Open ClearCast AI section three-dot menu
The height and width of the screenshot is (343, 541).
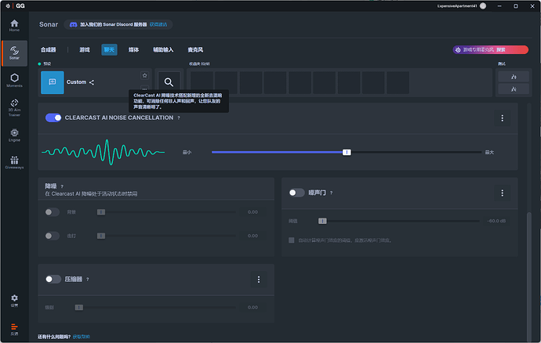502,118
